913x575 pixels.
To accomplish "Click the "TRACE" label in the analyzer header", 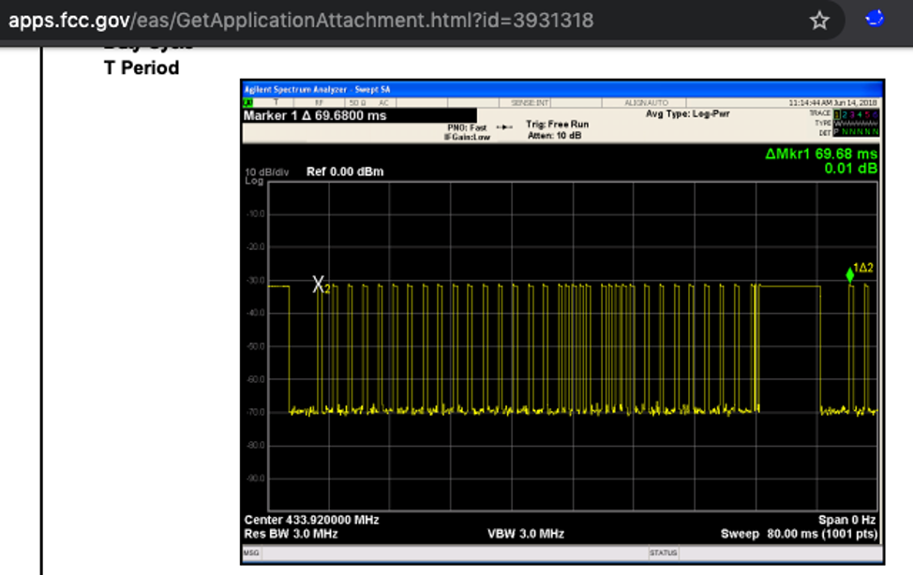I will pos(820,113).
